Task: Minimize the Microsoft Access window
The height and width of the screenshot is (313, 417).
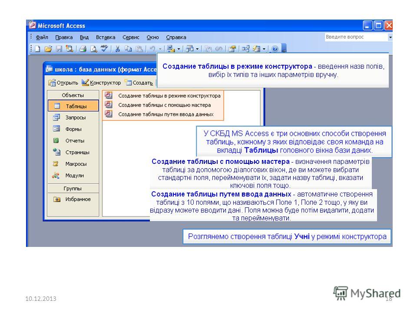Action: (x=367, y=26)
